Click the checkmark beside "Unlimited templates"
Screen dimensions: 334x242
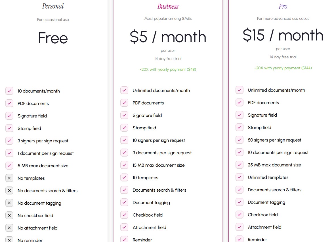pyautogui.click(x=240, y=177)
